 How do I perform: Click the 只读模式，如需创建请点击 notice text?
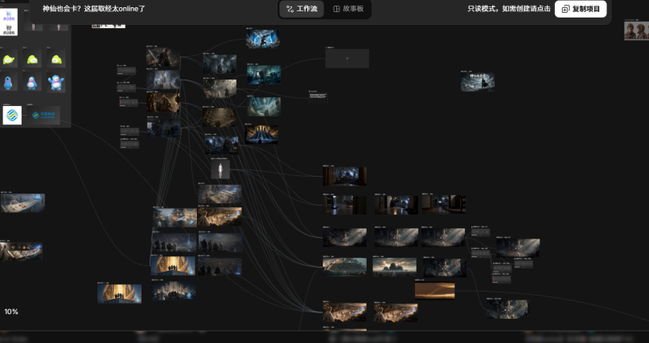click(509, 9)
